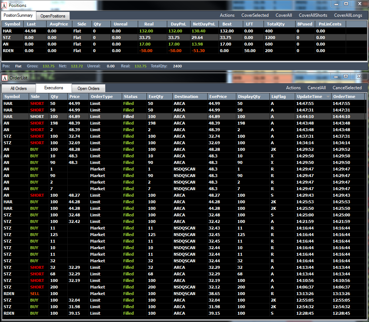
Task: Switch to the PositionSummary tab
Action: coord(18,15)
